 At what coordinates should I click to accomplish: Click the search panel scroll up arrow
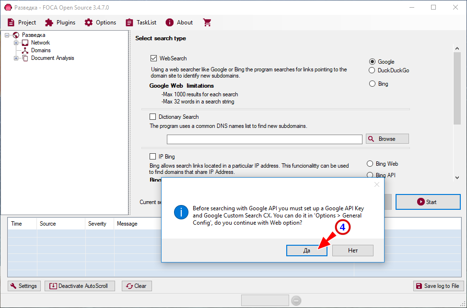point(457,48)
